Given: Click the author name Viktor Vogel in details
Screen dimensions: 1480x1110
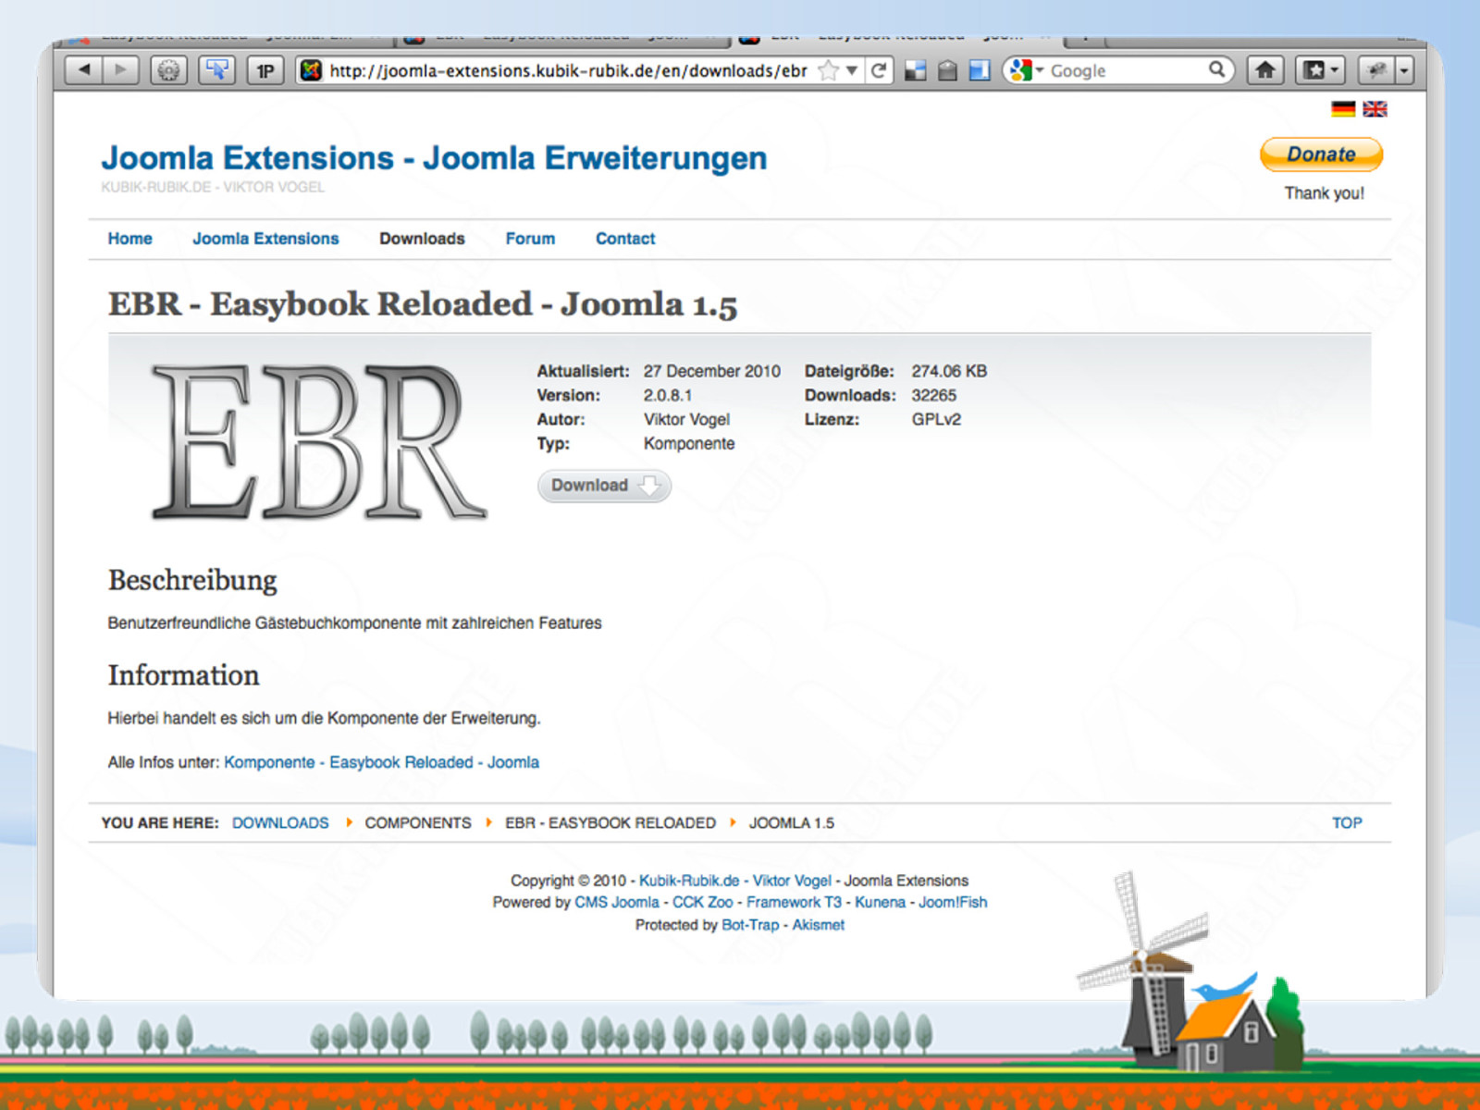Looking at the screenshot, I should pos(687,419).
